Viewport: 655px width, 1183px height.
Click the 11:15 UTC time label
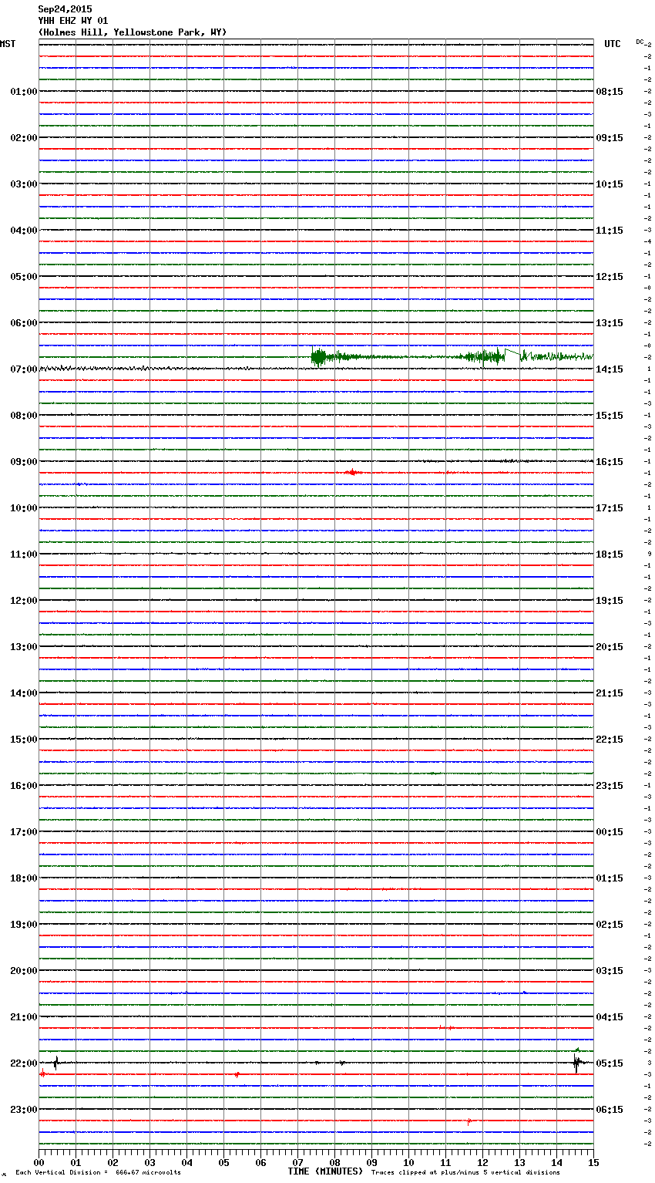tap(610, 231)
